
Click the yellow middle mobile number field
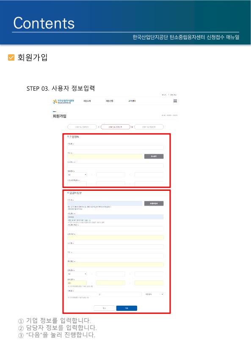tap(111, 283)
